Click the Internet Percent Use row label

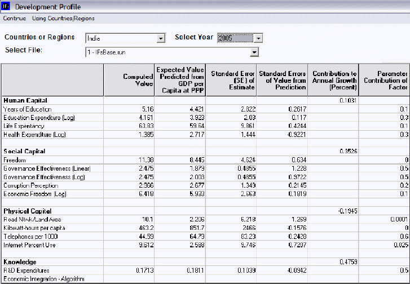pyautogui.click(x=28, y=245)
